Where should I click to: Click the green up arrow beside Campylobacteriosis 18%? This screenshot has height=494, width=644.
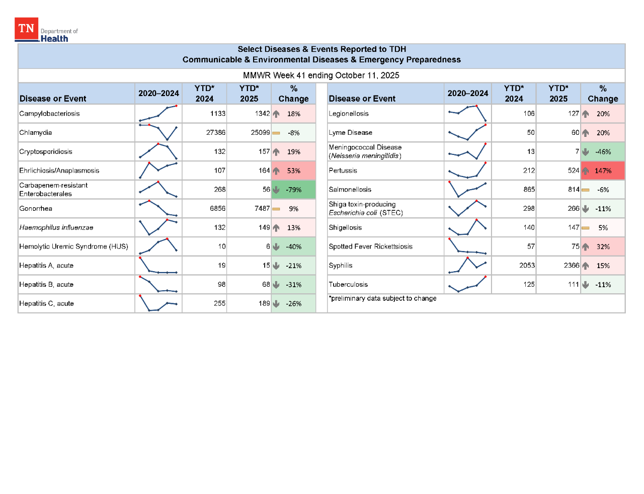point(276,114)
